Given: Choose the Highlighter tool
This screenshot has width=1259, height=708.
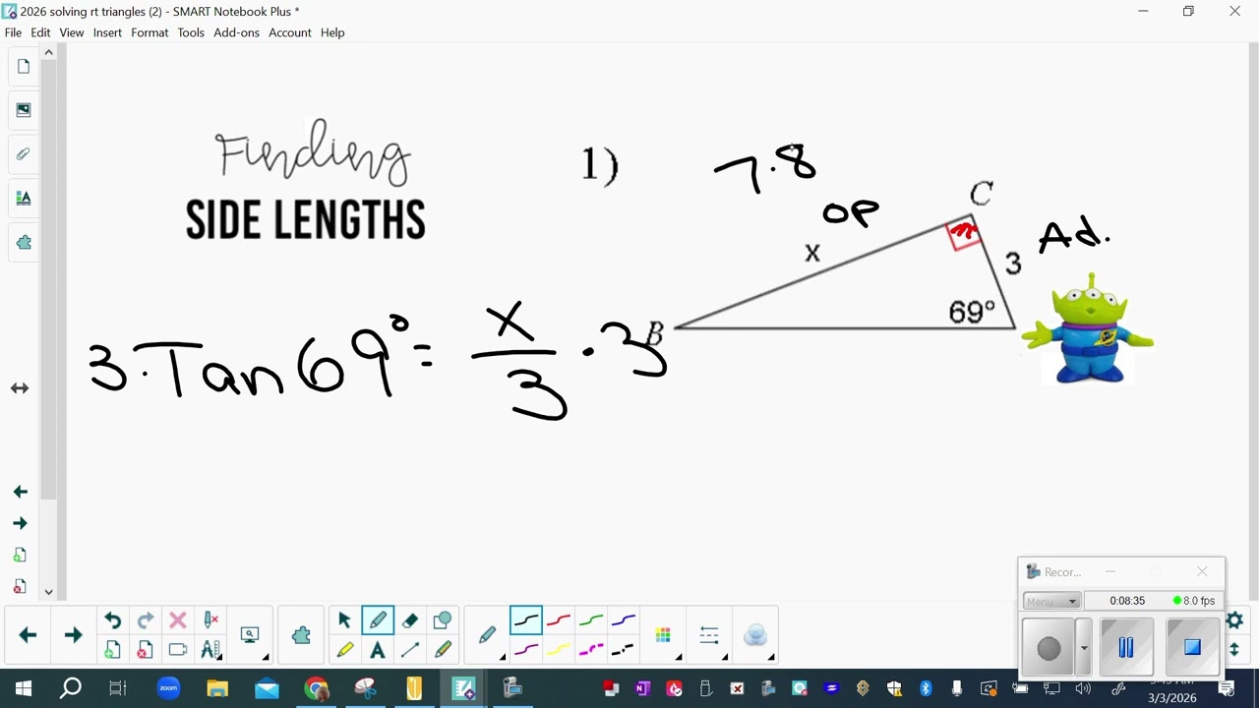Looking at the screenshot, I should [x=344, y=650].
